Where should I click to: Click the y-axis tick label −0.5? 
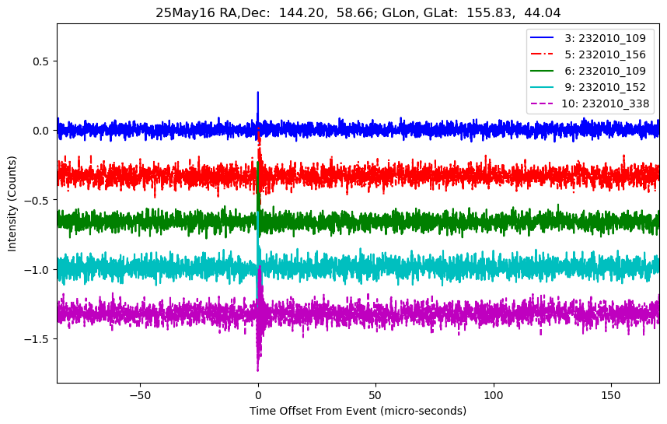point(37,200)
